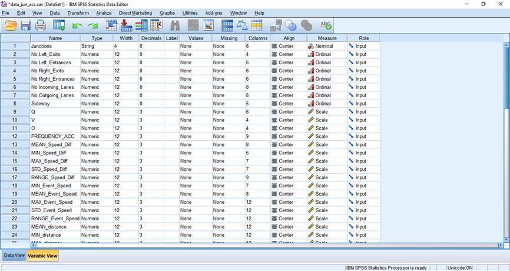This screenshot has height=271, width=510.
Task: Open the Edit menu
Action: [x=21, y=13]
